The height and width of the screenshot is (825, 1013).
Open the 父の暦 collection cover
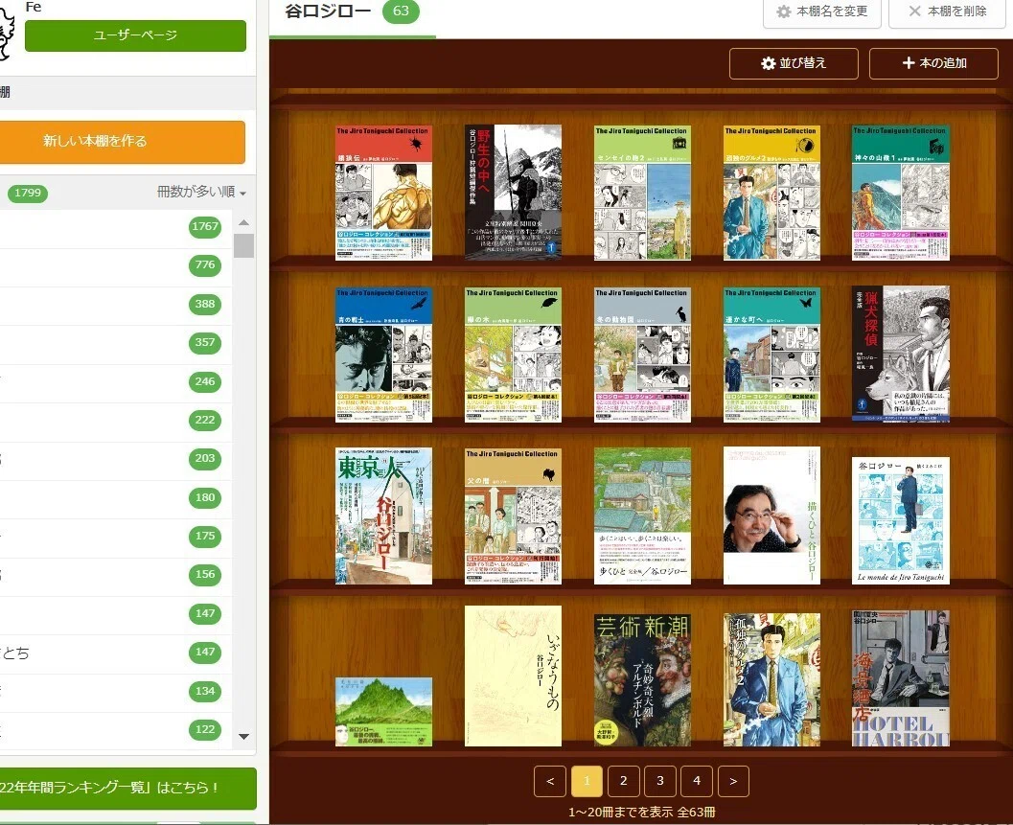513,516
